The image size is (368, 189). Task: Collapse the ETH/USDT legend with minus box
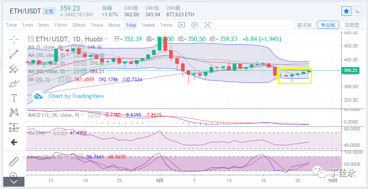tap(31, 39)
